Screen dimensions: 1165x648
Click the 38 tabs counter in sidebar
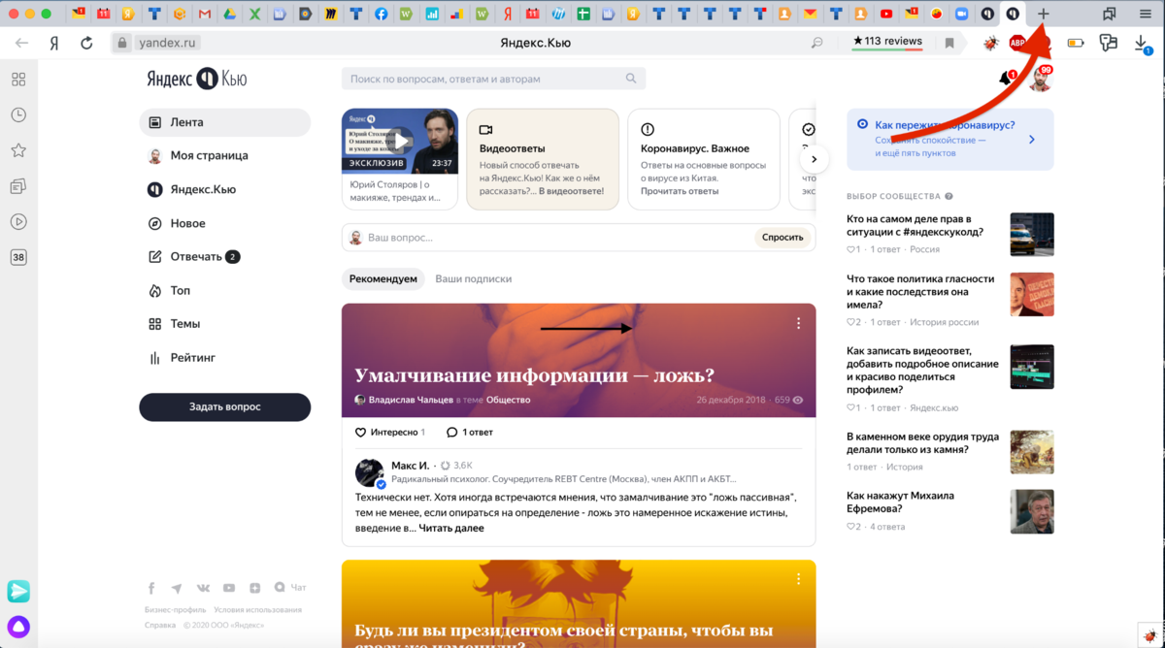point(18,257)
